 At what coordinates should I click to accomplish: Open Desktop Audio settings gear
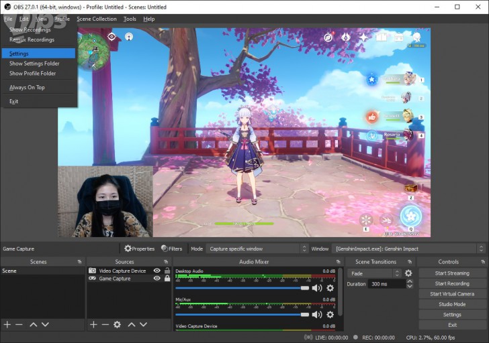330,288
